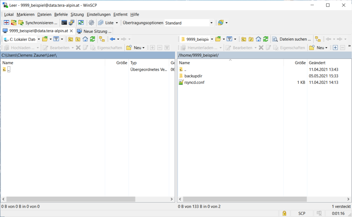Launch PuTTY via the lightning computer icon
Viewport: 352px width, 217px height.
click(x=71, y=23)
